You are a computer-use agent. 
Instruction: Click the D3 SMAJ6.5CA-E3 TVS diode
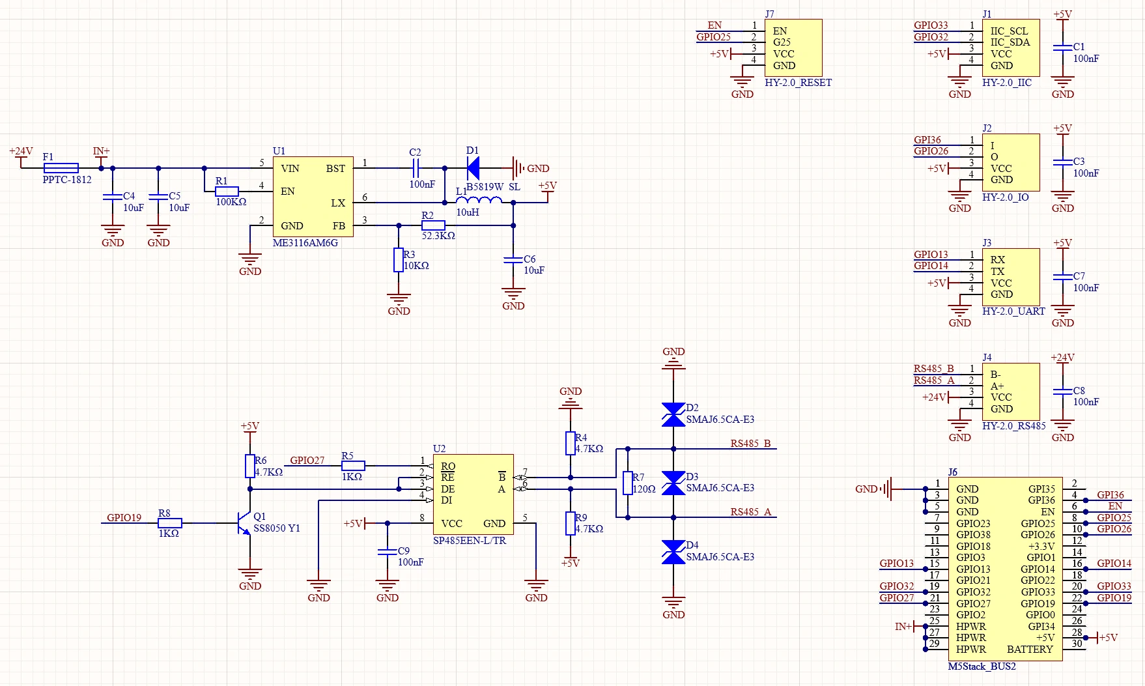pyautogui.click(x=673, y=483)
